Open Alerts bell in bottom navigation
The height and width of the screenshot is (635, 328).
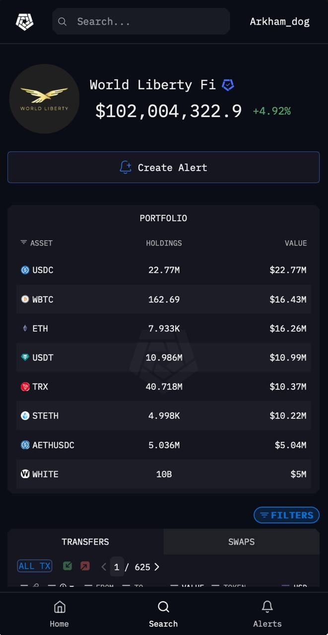[x=267, y=613]
